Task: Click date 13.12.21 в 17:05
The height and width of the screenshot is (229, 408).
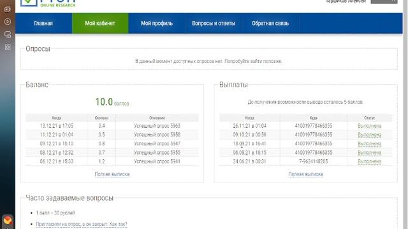Action: (x=57, y=126)
